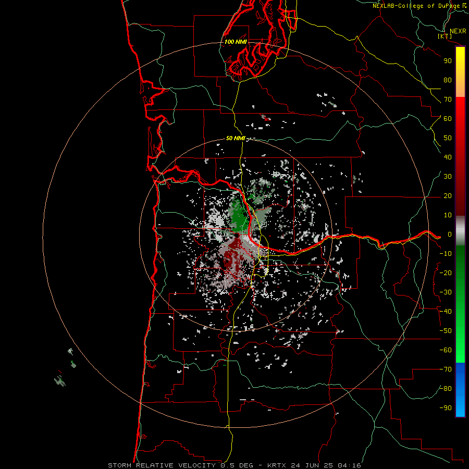Click the "90" scale value

pos(448,61)
